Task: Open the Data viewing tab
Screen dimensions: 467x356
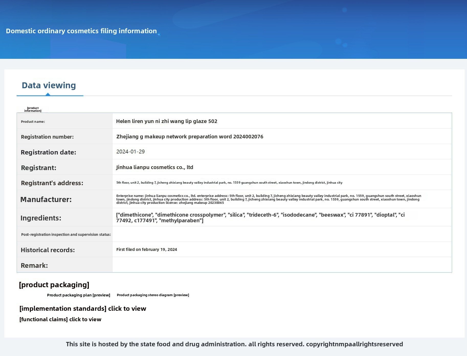Action: [49, 85]
